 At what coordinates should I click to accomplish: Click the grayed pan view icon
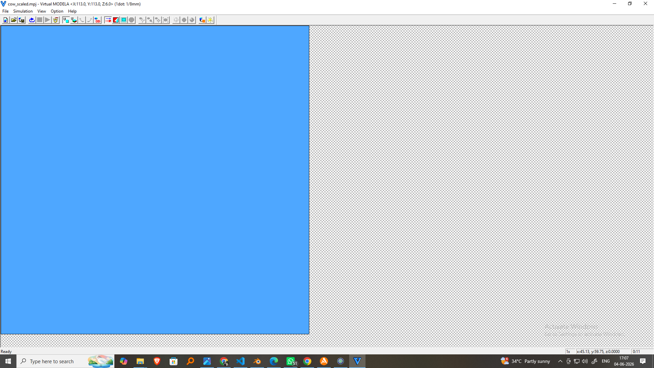pyautogui.click(x=158, y=20)
